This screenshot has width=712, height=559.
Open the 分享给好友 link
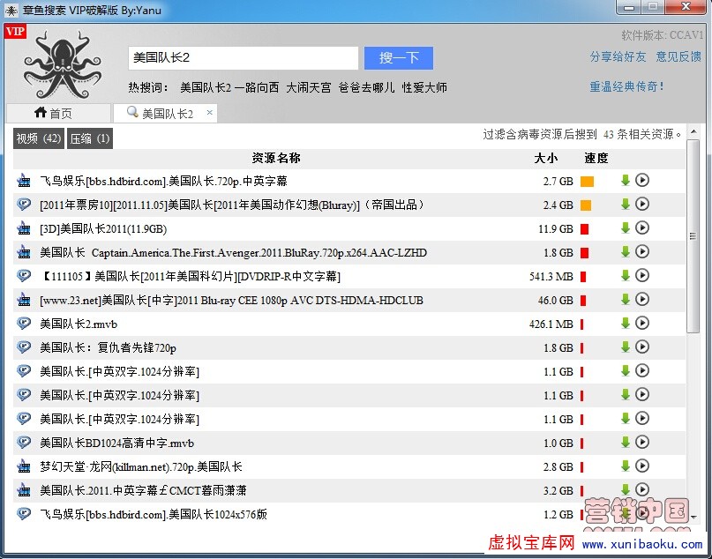pos(618,56)
